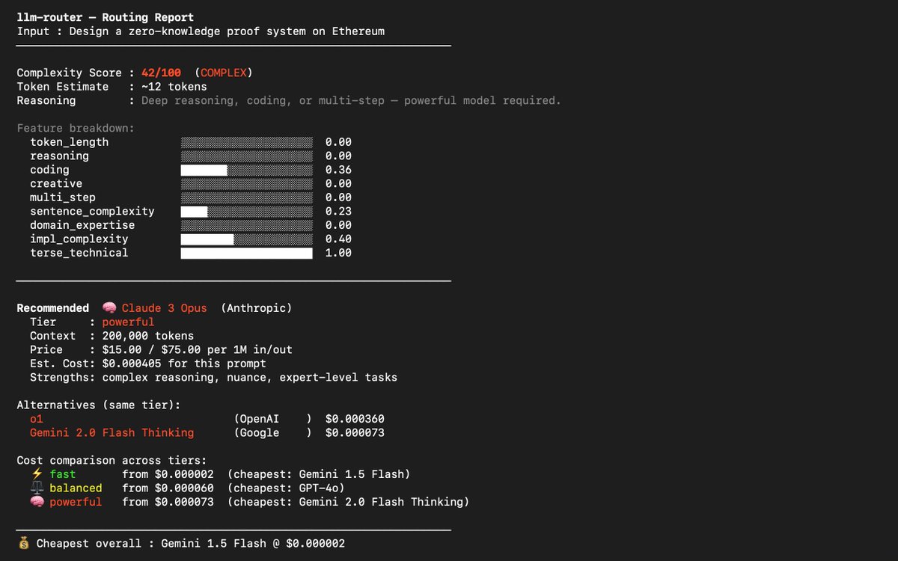The image size is (898, 561).
Task: Click the '200,000 tokens' context value
Action: pyautogui.click(x=148, y=336)
